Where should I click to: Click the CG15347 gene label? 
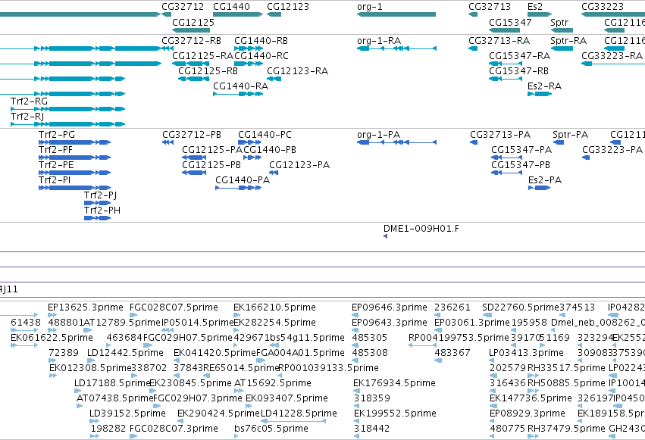click(510, 22)
